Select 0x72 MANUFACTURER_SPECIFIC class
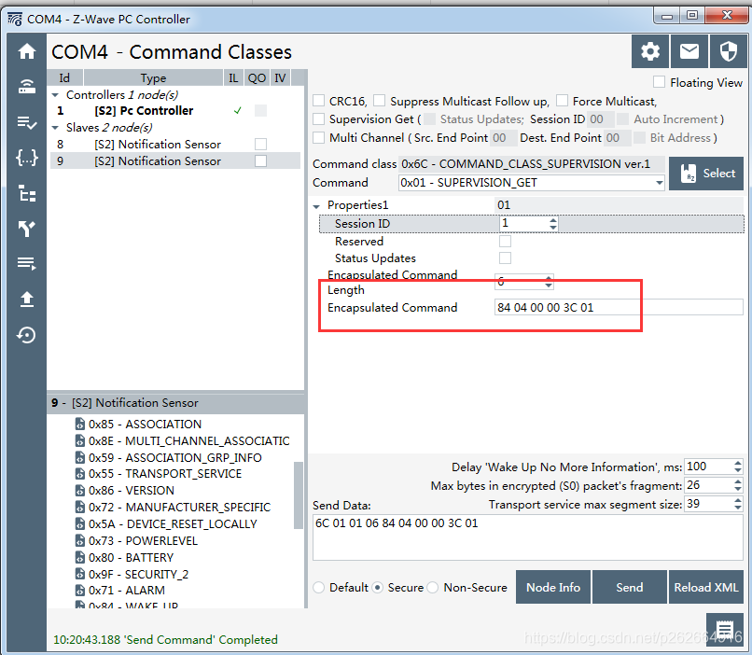This screenshot has height=655, width=752. [179, 507]
